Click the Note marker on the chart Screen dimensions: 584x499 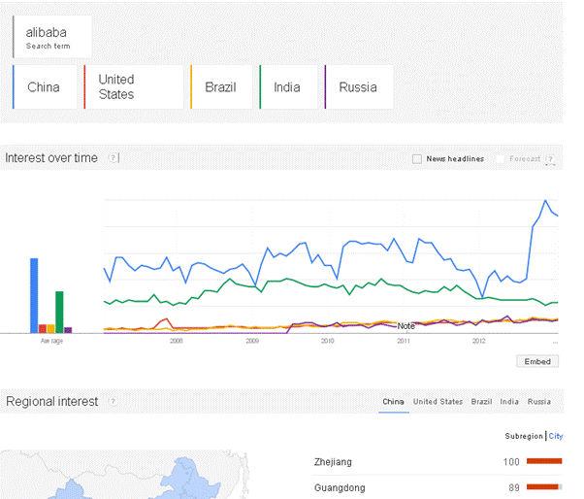pos(406,326)
